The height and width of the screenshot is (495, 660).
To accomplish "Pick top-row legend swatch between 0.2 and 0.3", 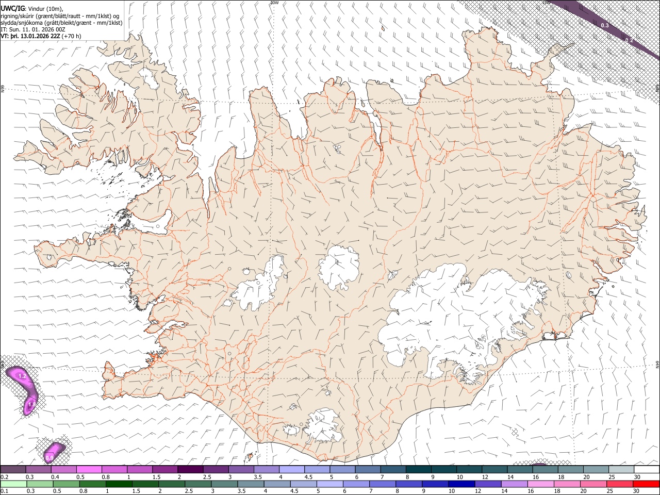I will tap(13, 469).
